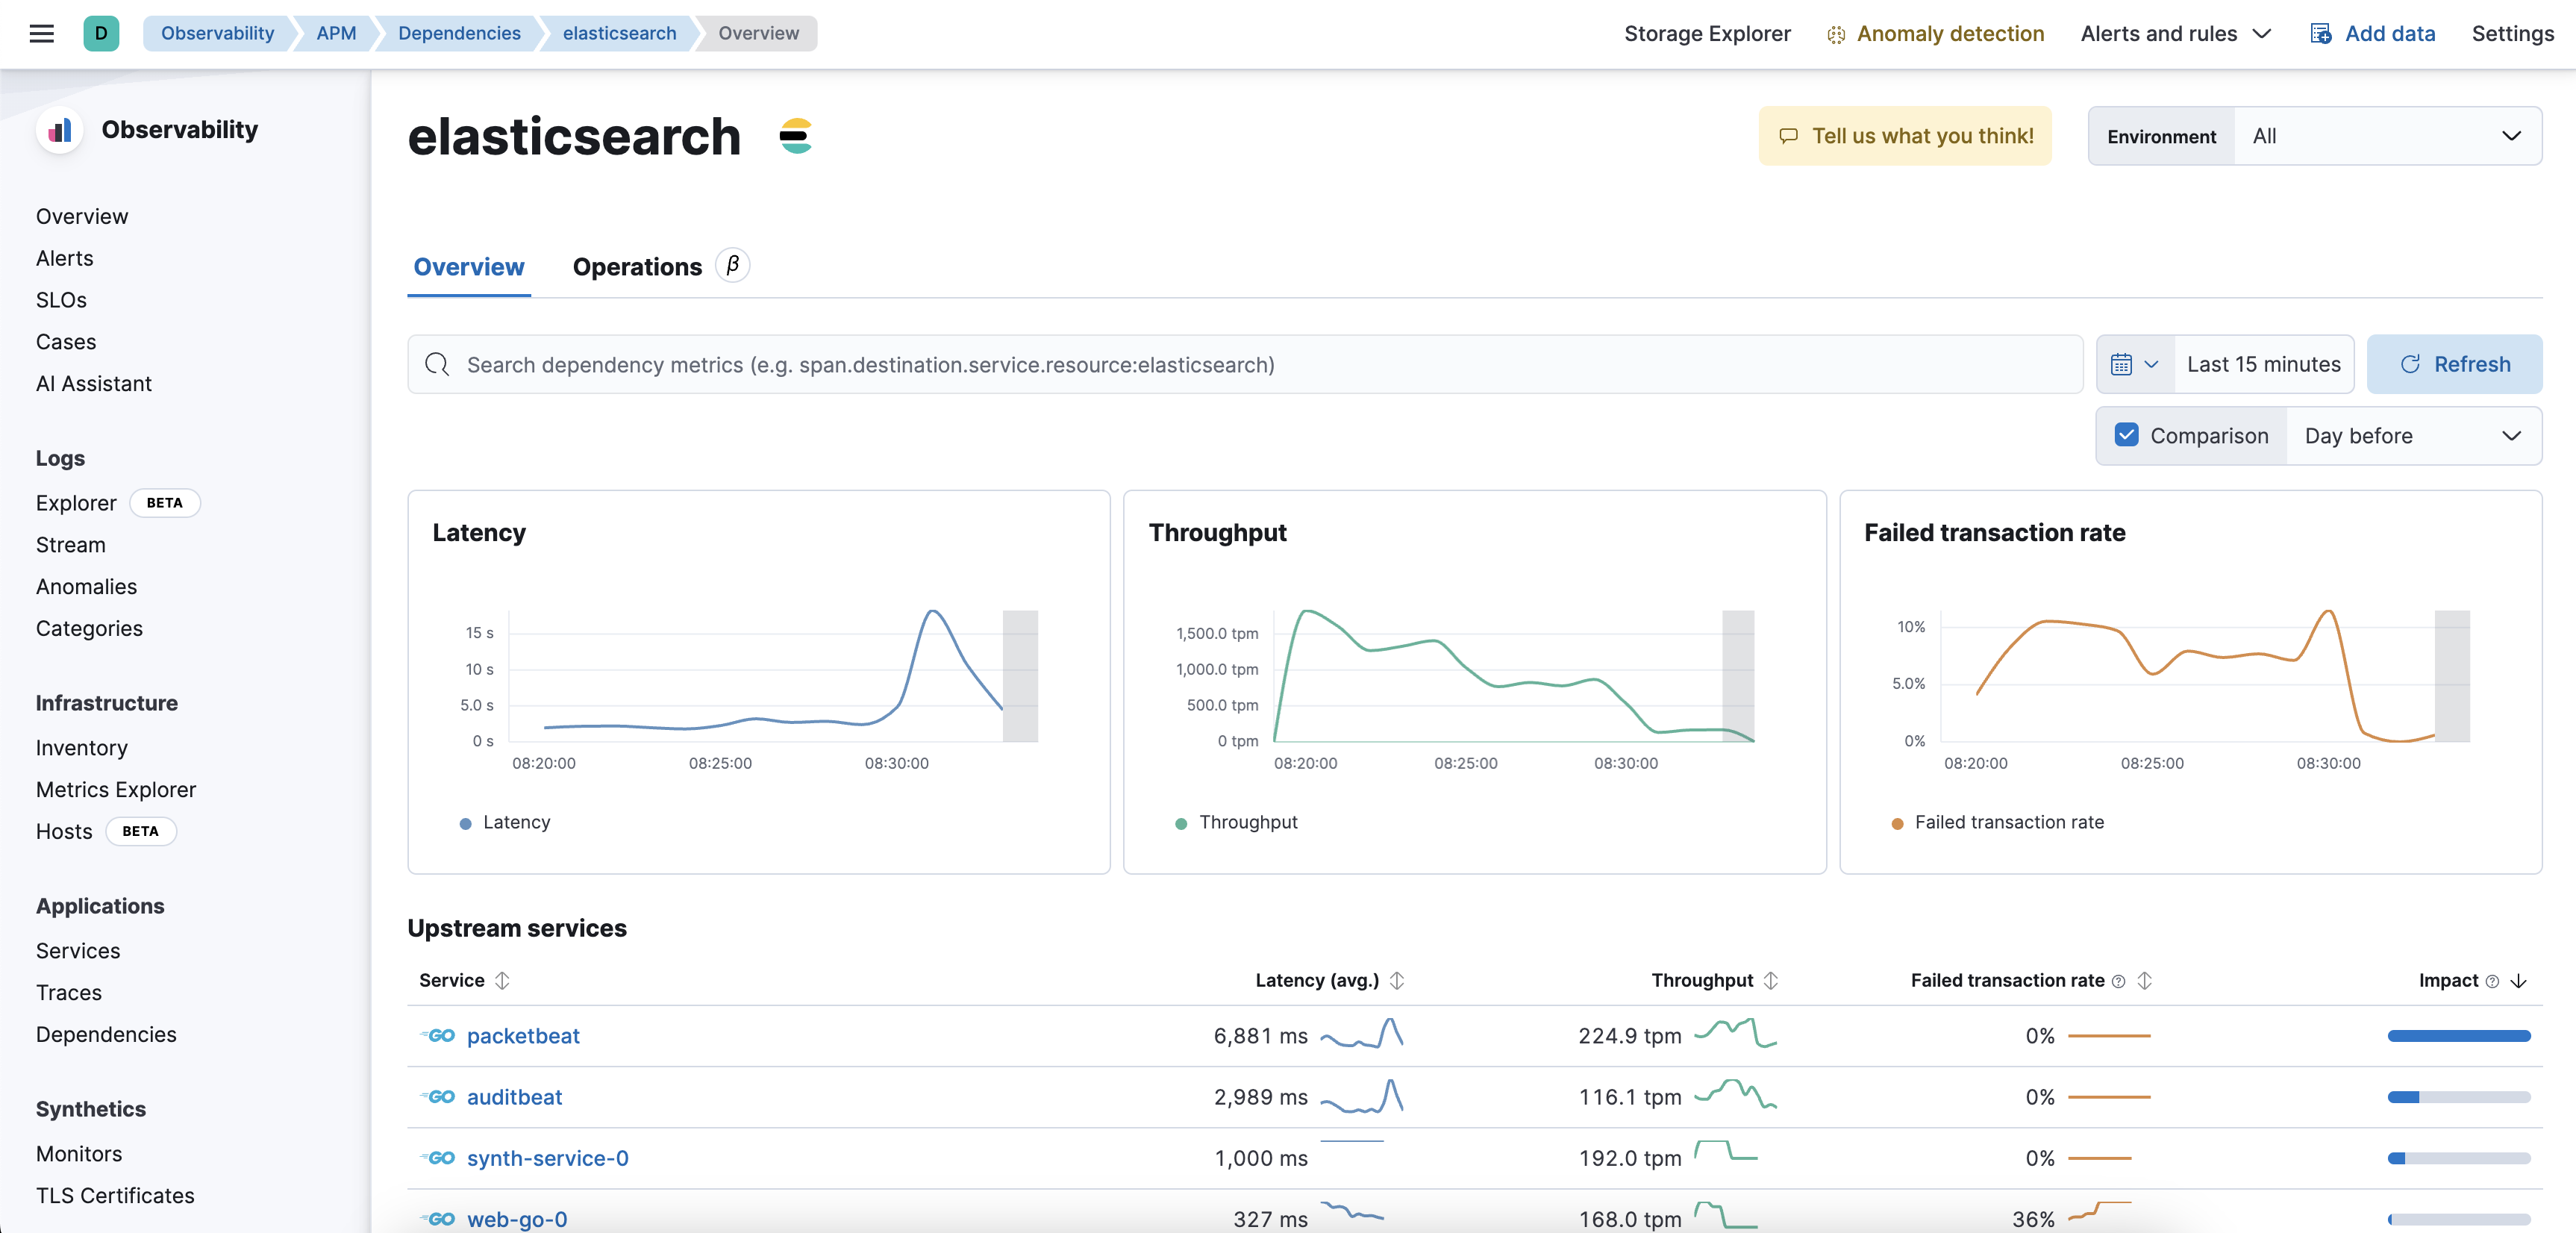
Task: Click the beta badge on Operations tab
Action: (732, 266)
